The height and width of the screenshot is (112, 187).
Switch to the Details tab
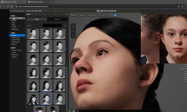(x=57, y=19)
